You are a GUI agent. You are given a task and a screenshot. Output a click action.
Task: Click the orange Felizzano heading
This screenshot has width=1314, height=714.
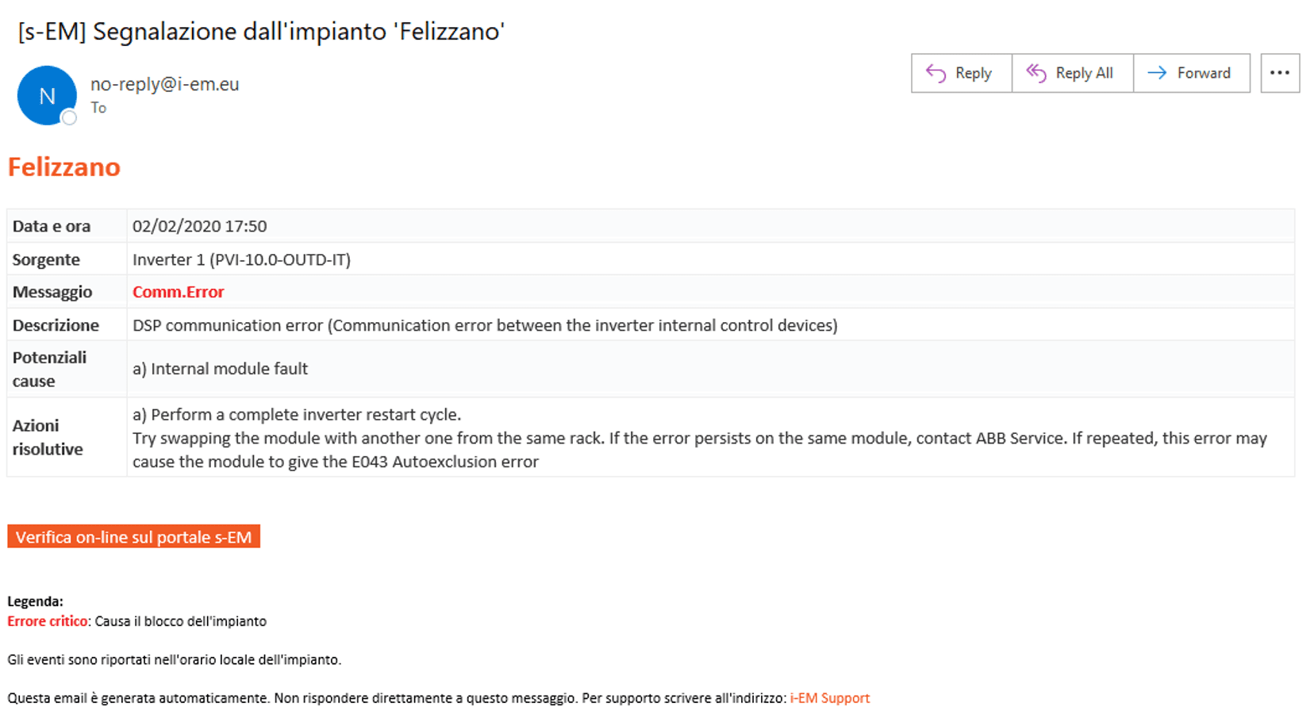(x=64, y=167)
